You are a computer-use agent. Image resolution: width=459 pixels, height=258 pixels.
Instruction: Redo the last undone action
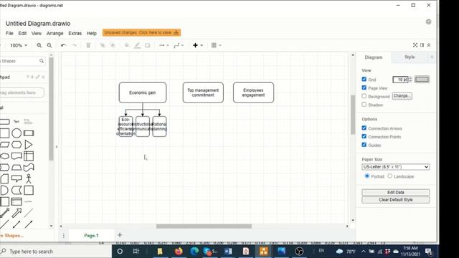coord(74,45)
